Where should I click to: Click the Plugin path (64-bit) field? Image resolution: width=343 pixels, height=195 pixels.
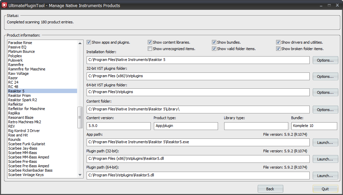(198, 176)
